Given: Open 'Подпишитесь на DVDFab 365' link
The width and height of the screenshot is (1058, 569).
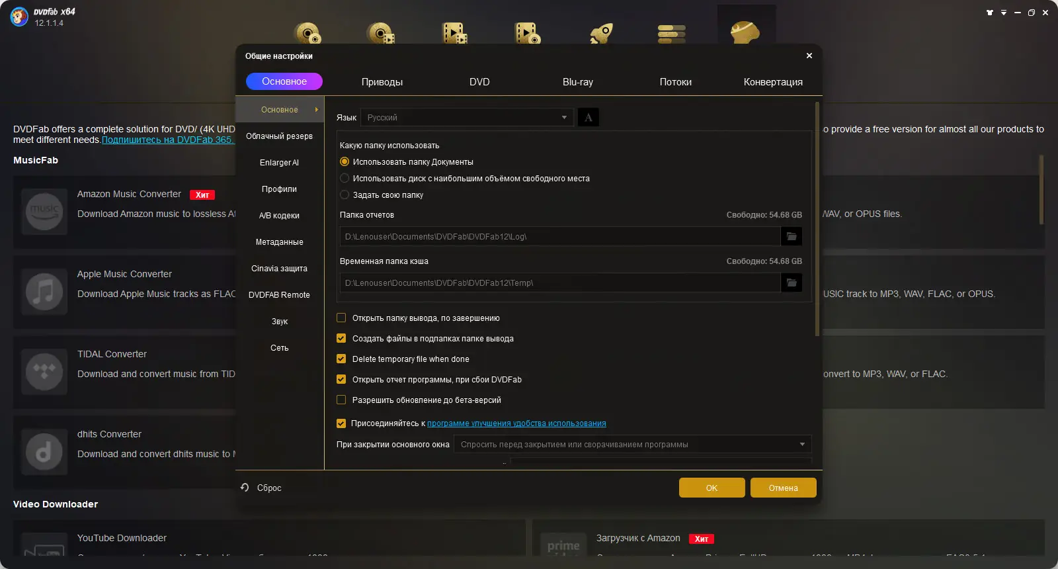Looking at the screenshot, I should pyautogui.click(x=168, y=140).
